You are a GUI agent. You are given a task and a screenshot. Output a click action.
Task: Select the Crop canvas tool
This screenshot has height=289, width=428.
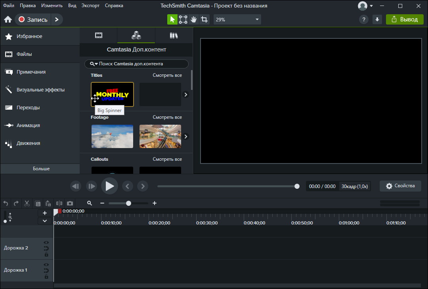click(204, 19)
